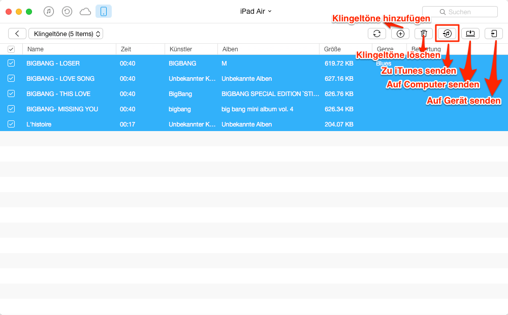508x315 pixels.
Task: Toggle the select-all checkbox in header
Action: (11, 49)
